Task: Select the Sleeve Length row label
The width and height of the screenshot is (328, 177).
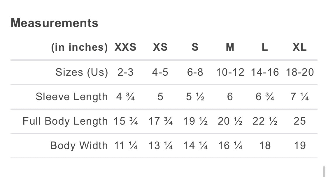Action: (72, 97)
